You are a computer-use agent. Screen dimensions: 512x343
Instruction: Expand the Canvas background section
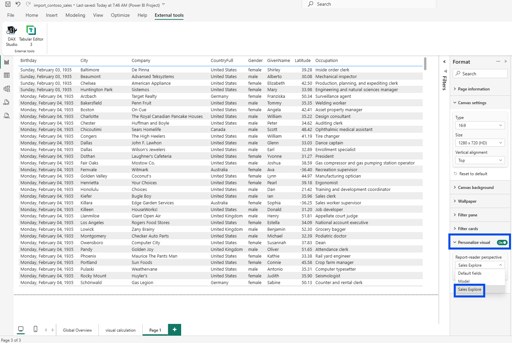[x=480, y=188]
